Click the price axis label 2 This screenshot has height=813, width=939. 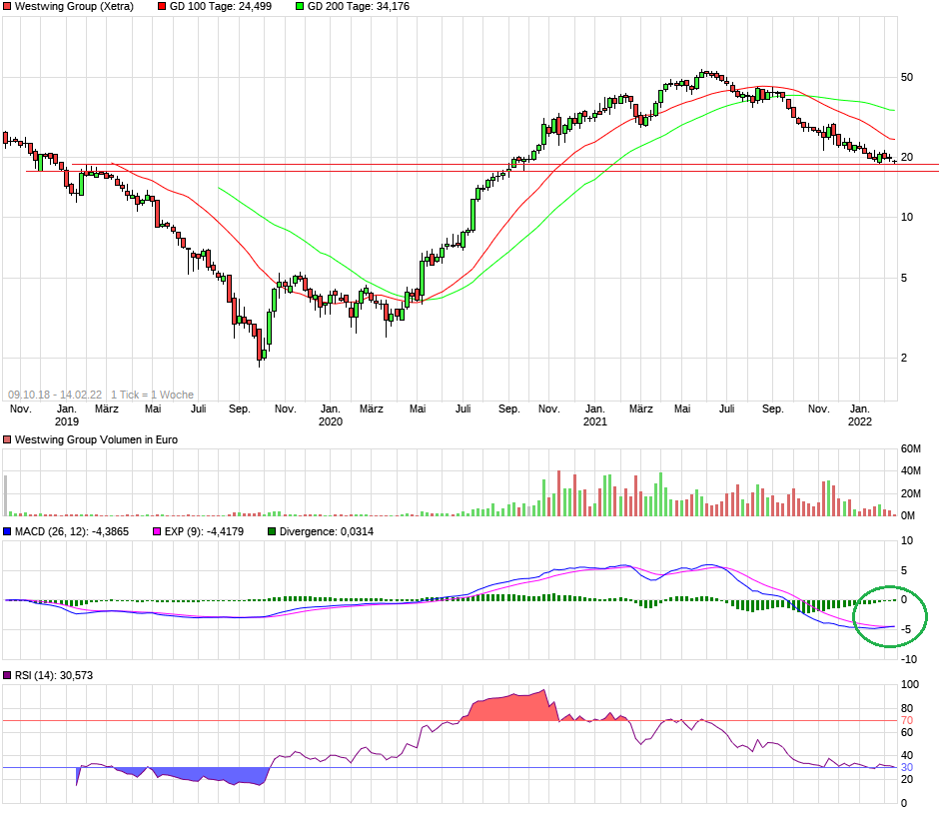point(904,358)
